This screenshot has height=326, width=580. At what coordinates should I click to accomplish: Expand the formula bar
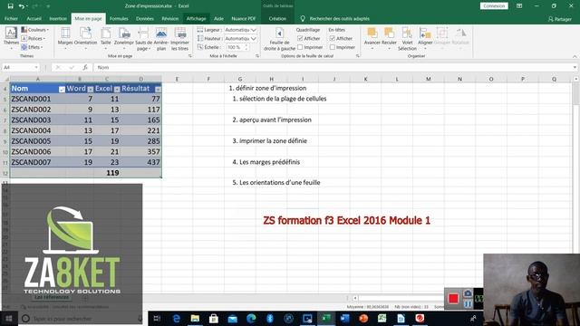tap(575, 67)
